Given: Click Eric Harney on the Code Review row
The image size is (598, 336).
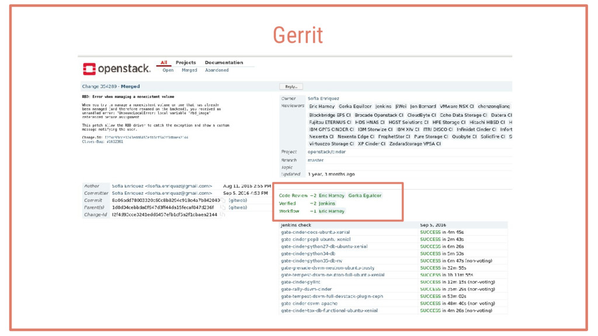Looking at the screenshot, I should tap(332, 195).
